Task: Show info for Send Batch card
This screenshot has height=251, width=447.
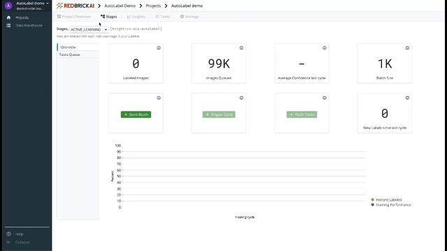Action: click(x=159, y=98)
